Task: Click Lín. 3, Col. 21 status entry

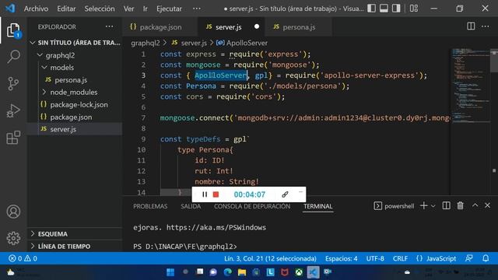Action: [x=270, y=258]
